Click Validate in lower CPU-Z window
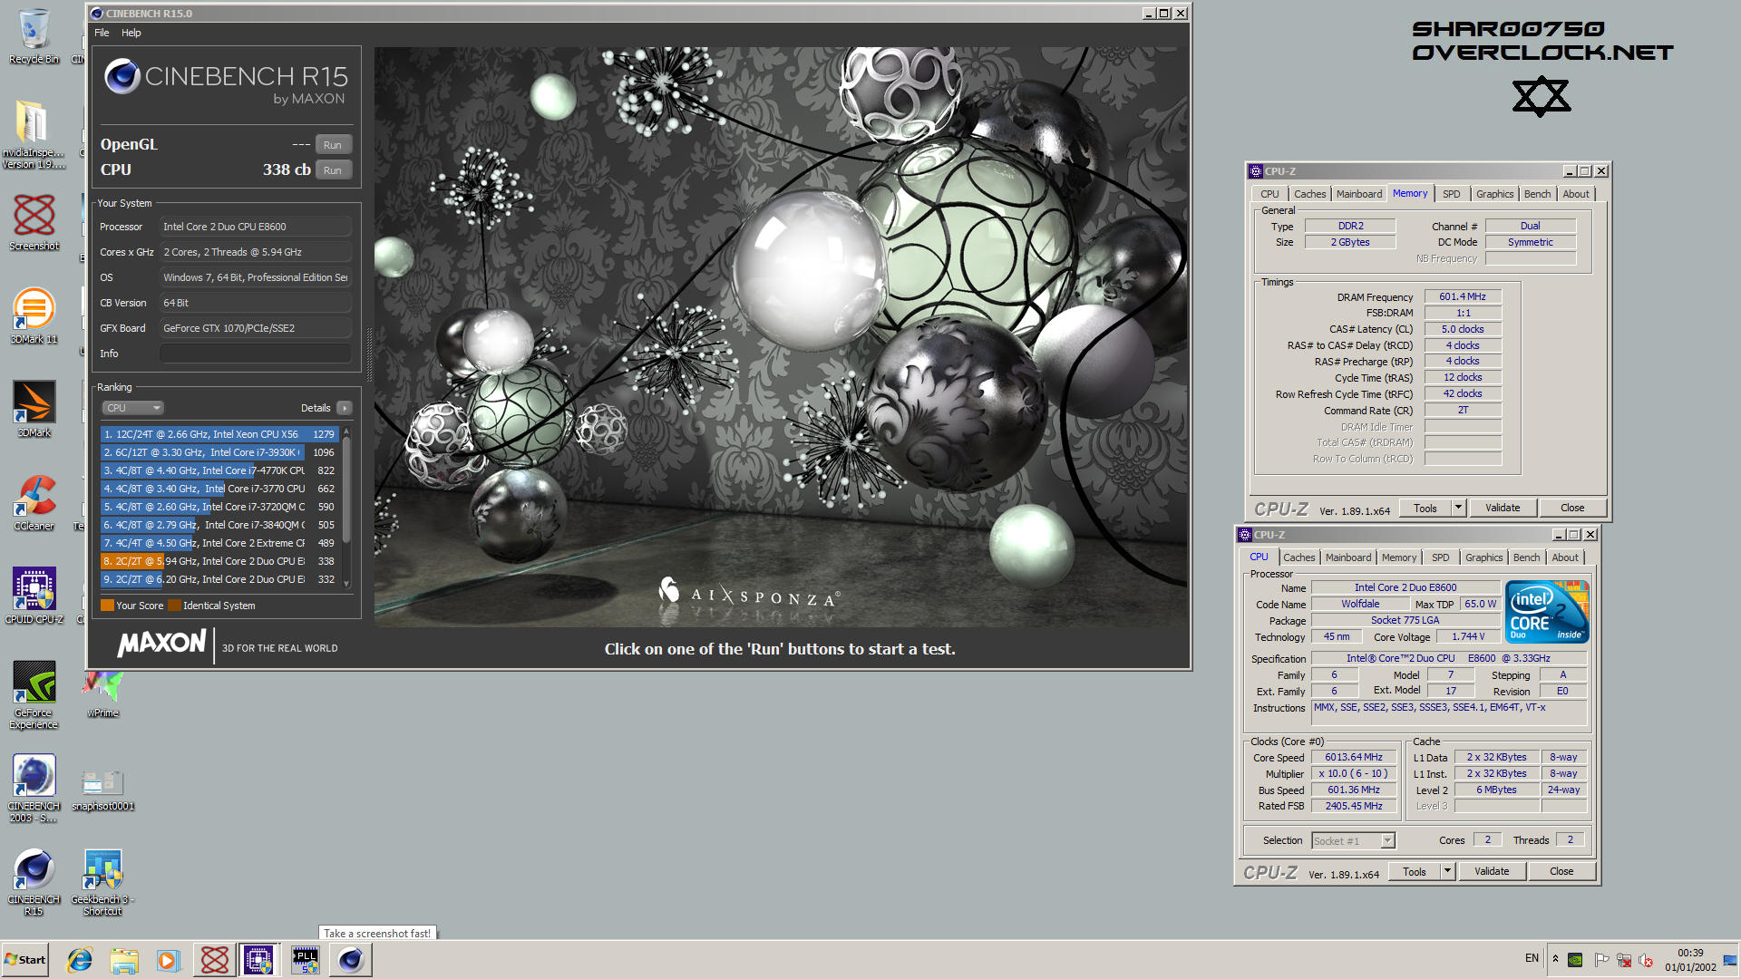Screen dimensions: 1741x979 (x=1492, y=872)
